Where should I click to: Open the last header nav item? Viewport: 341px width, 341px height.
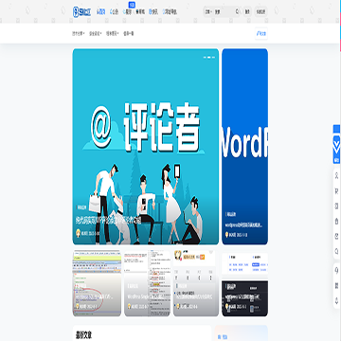tap(170, 12)
